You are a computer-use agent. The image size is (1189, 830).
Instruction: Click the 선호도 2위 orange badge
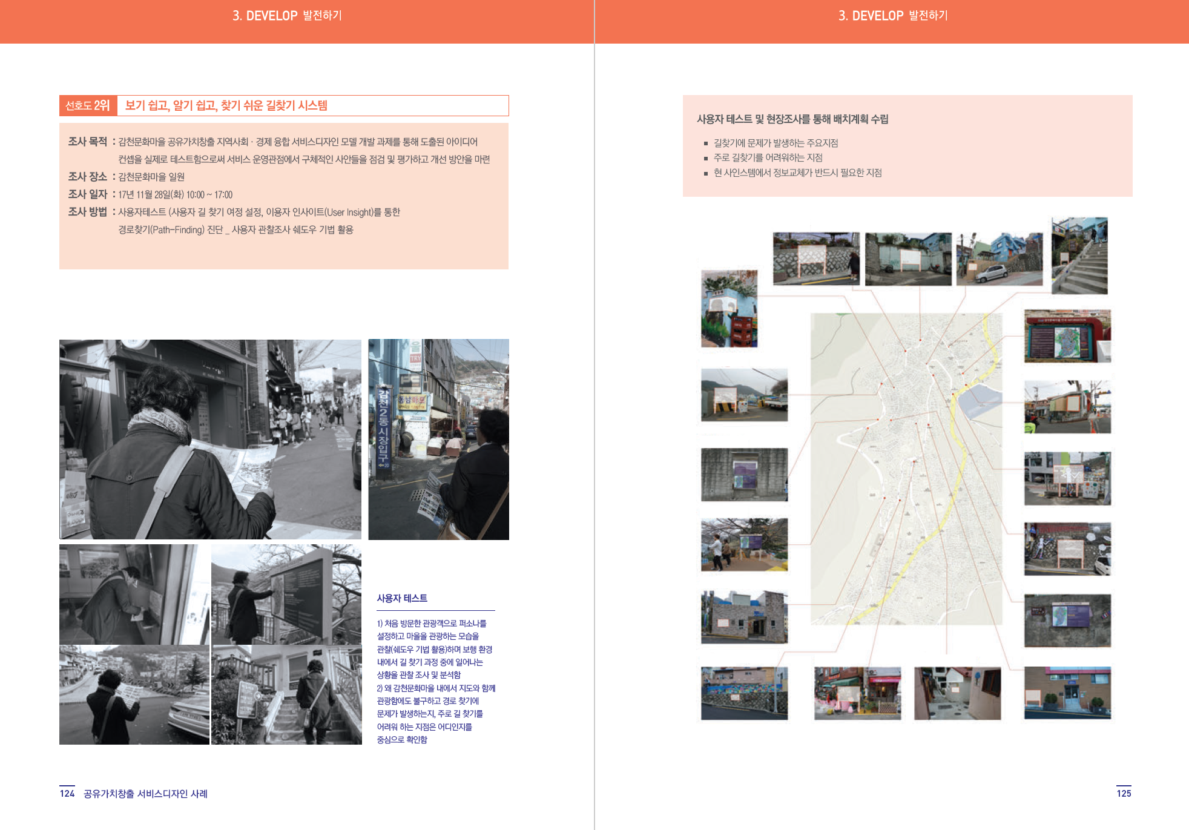click(x=88, y=105)
